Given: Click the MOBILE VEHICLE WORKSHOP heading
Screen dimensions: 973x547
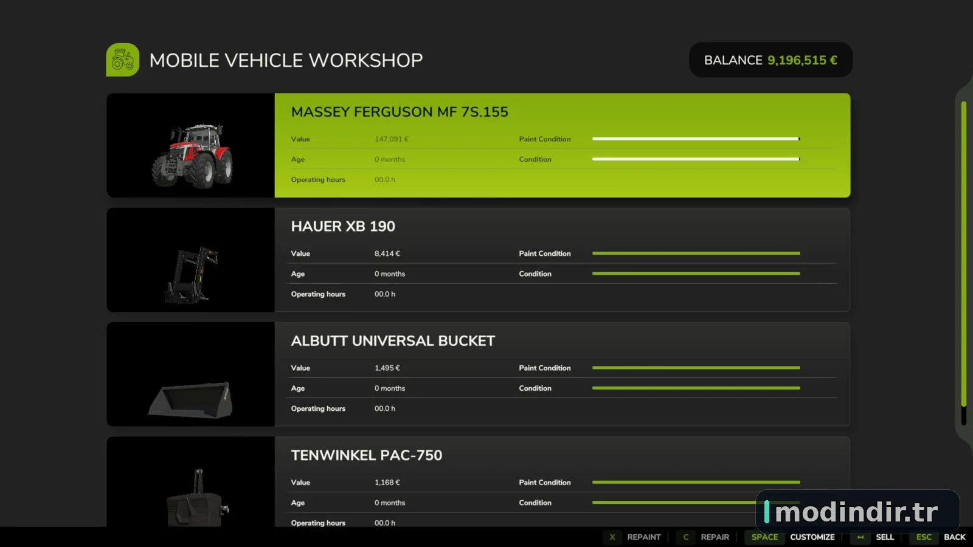Looking at the screenshot, I should pyautogui.click(x=286, y=60).
